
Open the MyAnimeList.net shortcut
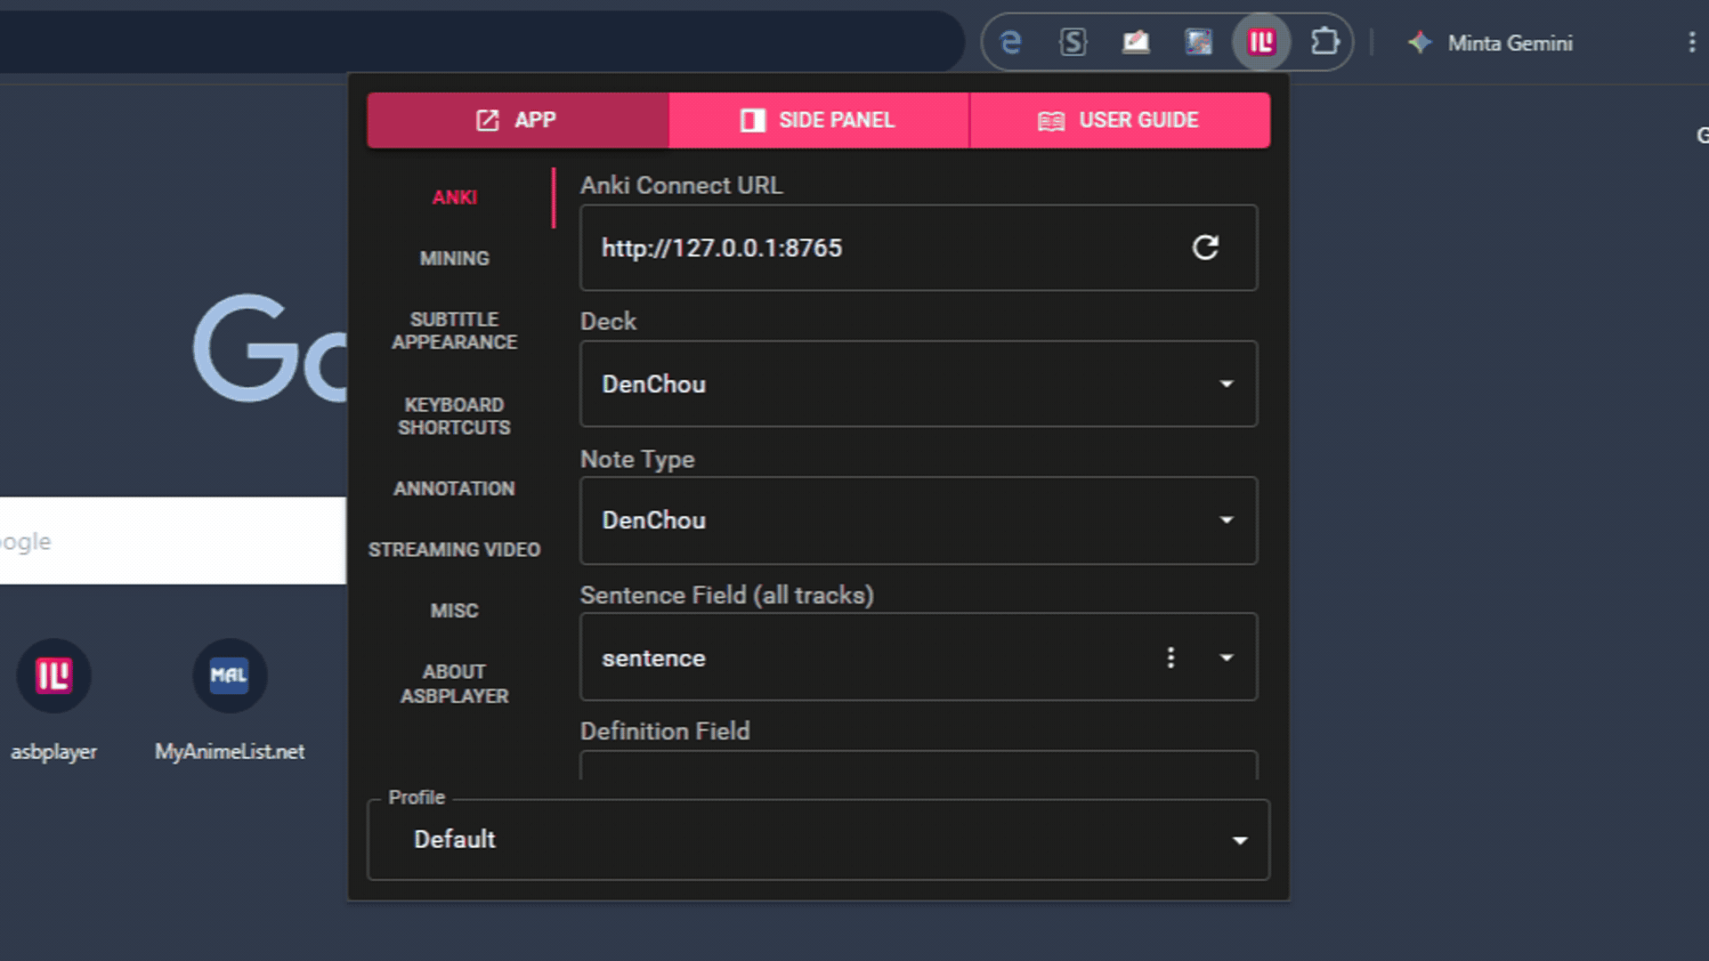230,701
